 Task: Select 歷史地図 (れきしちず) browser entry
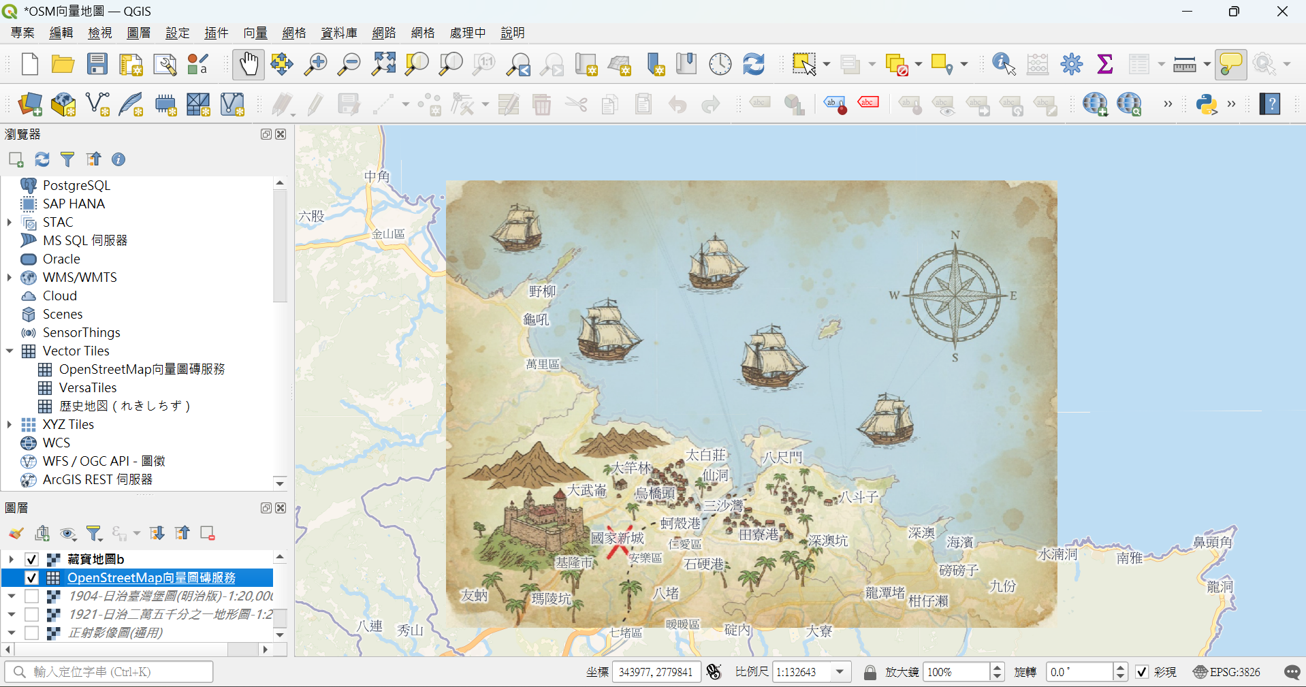pyautogui.click(x=125, y=406)
